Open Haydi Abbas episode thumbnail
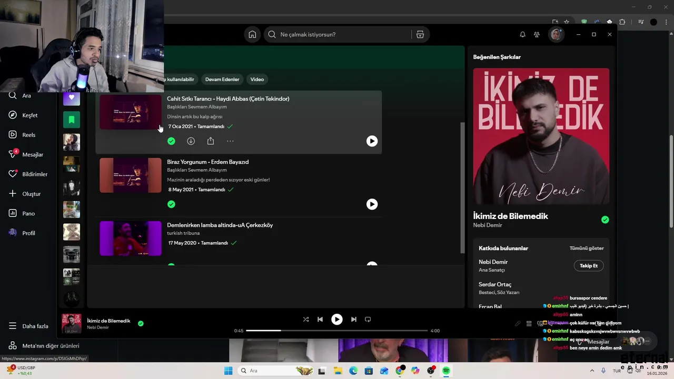 click(x=131, y=112)
